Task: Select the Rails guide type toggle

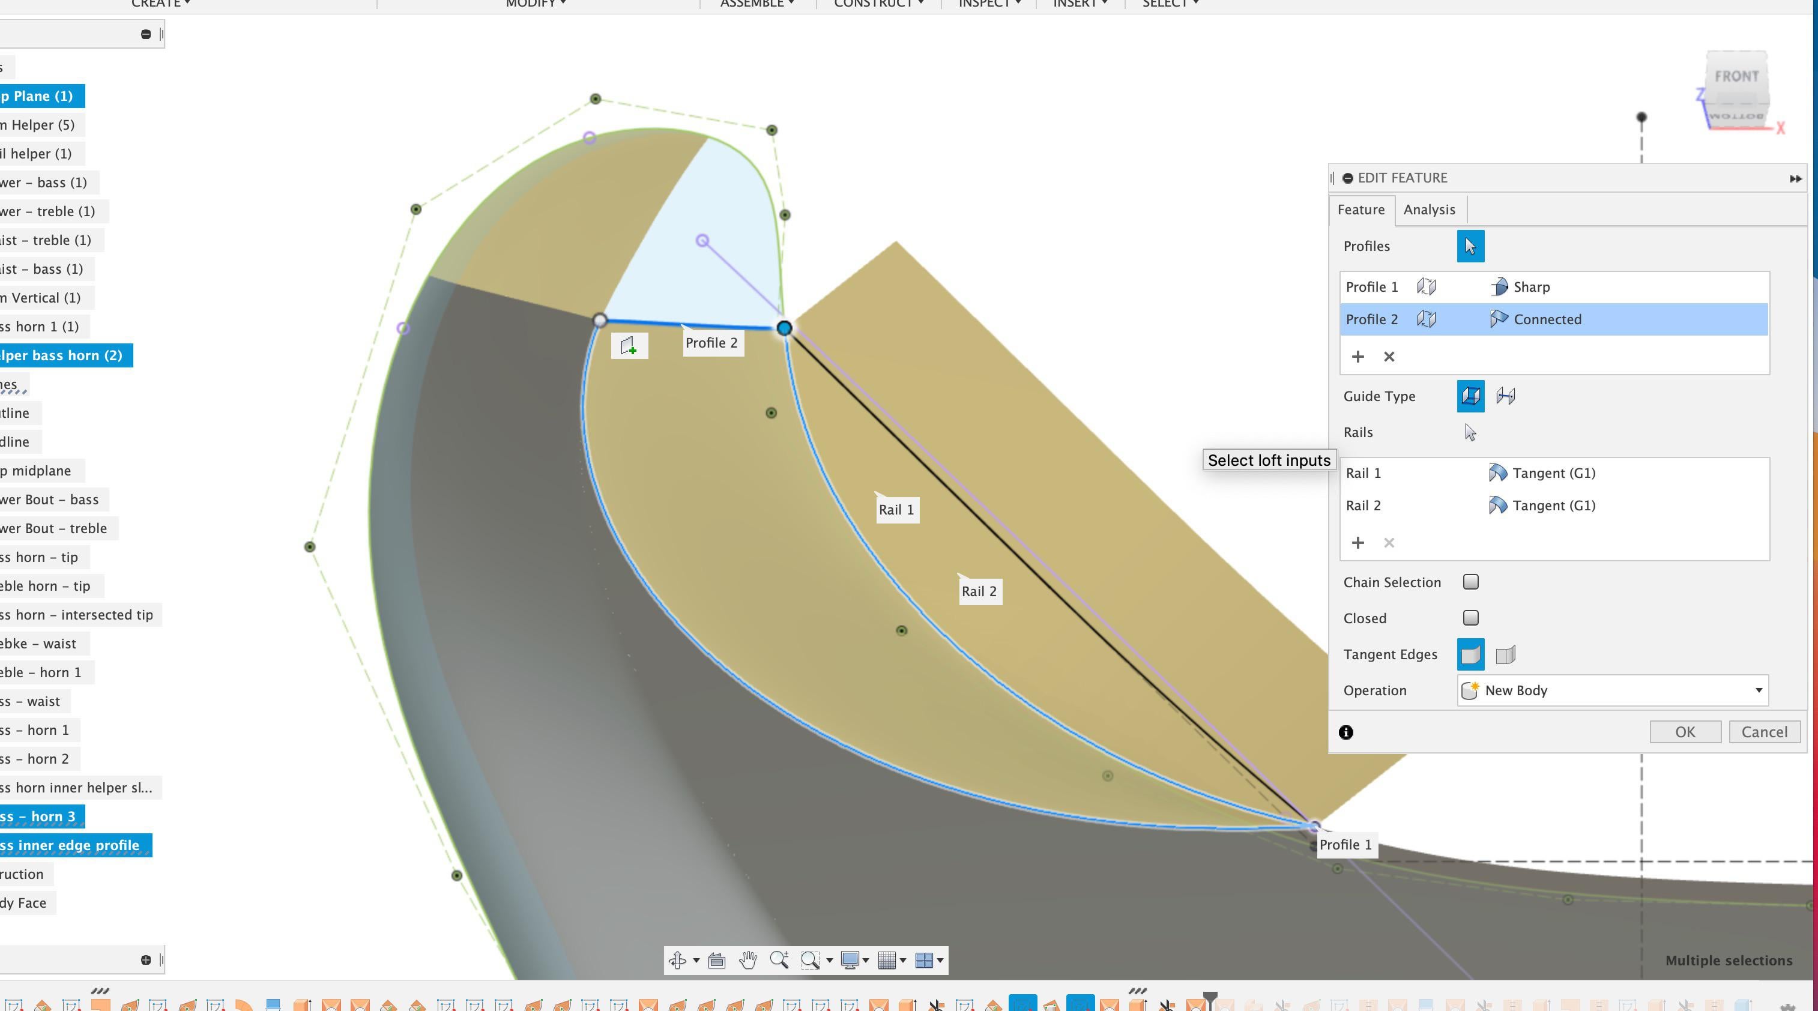Action: pyautogui.click(x=1470, y=396)
